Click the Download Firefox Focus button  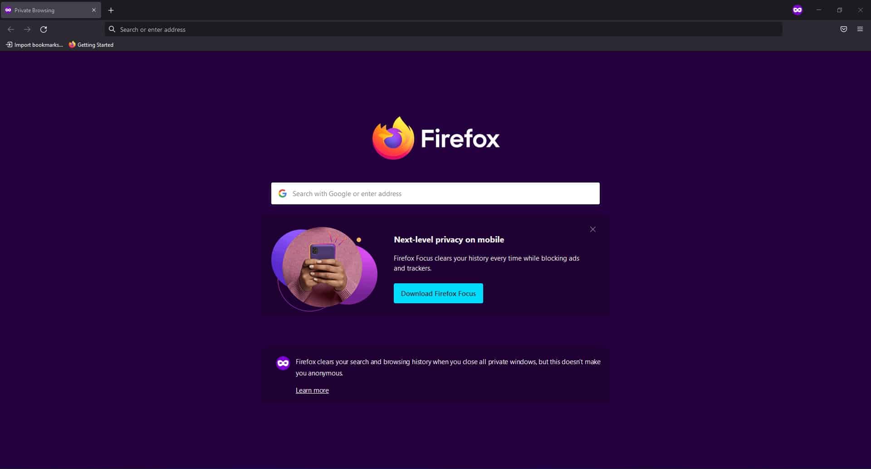[438, 293]
